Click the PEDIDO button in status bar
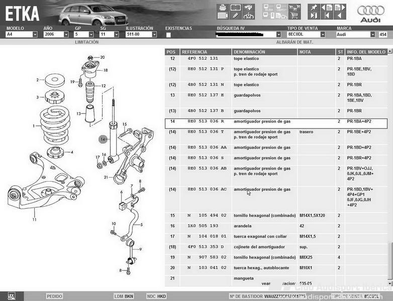Image resolution: width=393 pixels, height=301 pixels. point(54,296)
